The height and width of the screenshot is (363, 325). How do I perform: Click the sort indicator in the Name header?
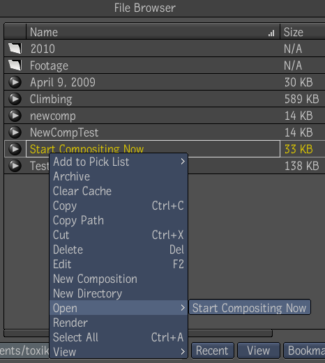click(271, 33)
